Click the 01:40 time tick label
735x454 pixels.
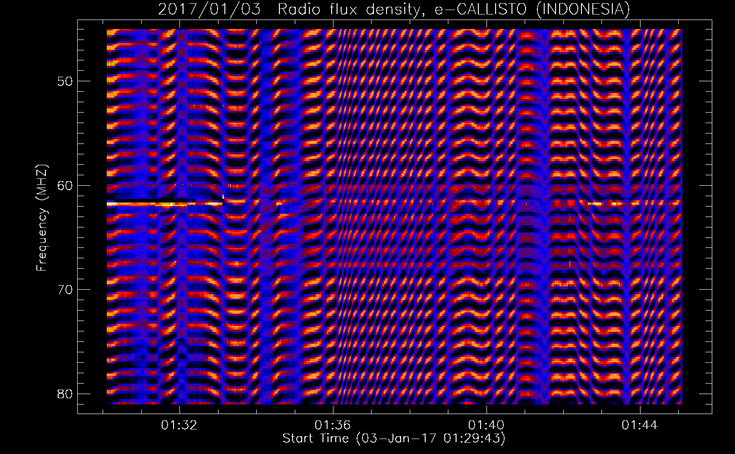coord(487,425)
